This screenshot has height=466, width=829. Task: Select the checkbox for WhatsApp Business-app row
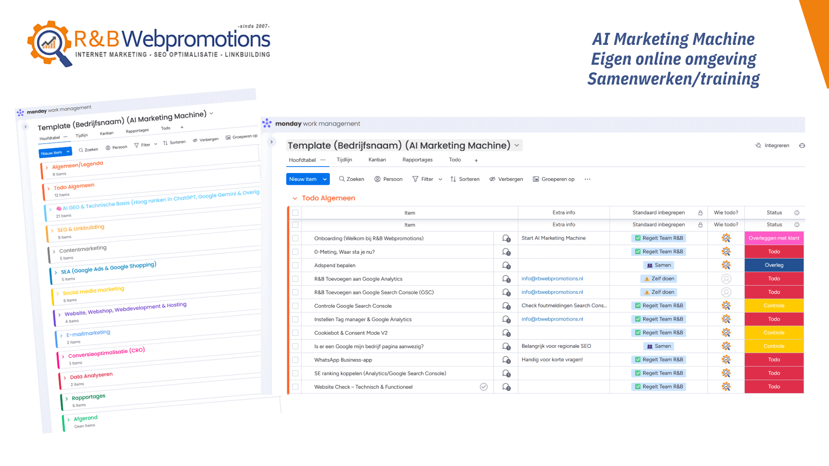(295, 359)
